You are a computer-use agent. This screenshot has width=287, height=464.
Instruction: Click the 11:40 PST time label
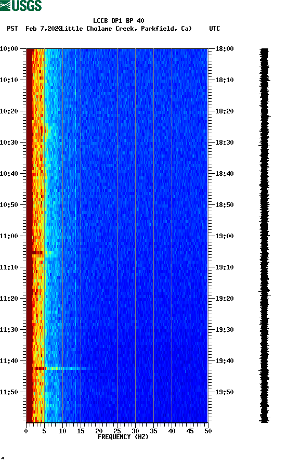[x=9, y=361]
